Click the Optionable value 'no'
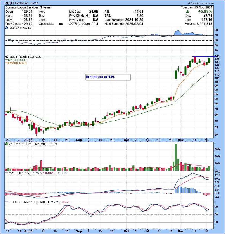225x234 pixels. point(61,24)
